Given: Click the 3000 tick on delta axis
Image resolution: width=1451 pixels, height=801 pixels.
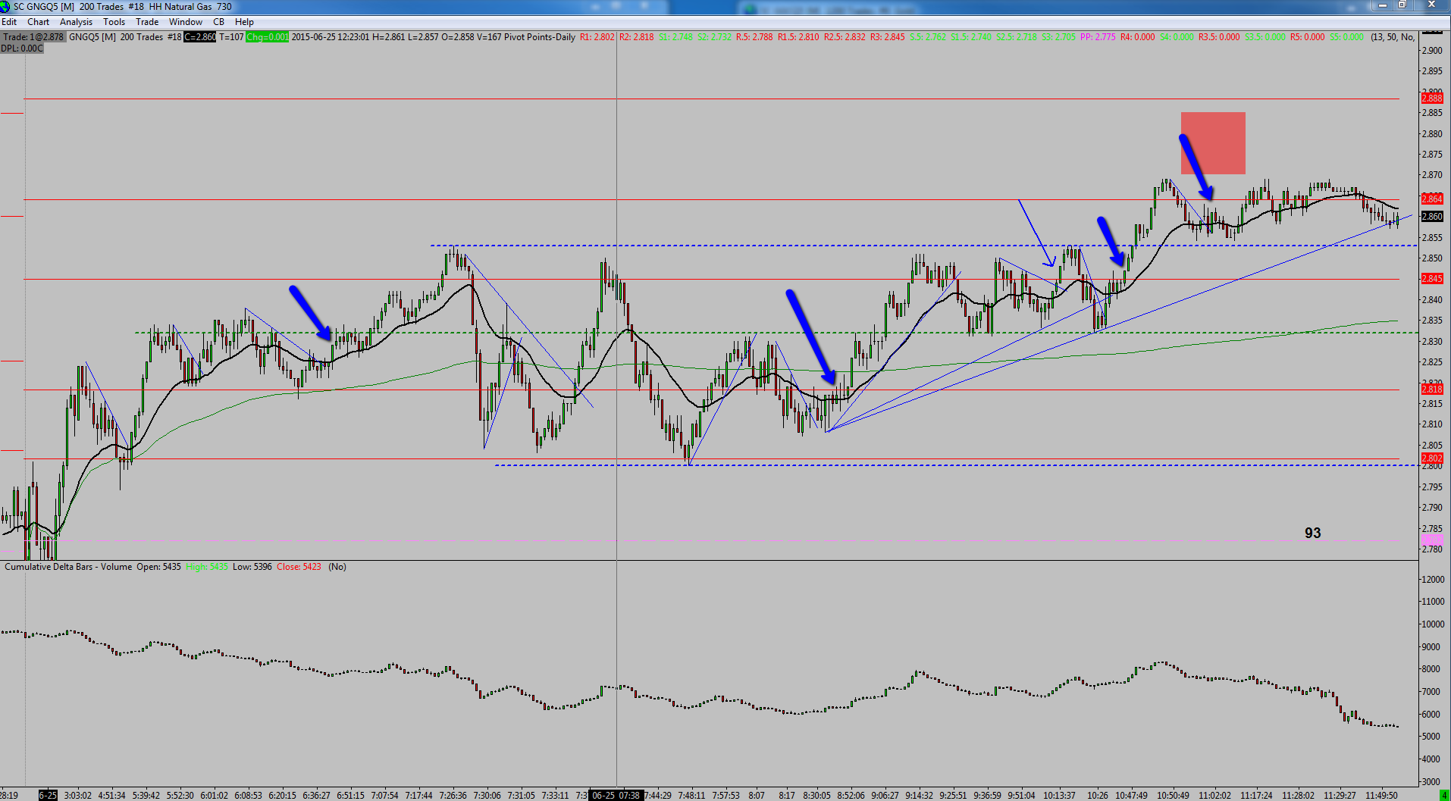Looking at the screenshot, I should coord(1431,782).
